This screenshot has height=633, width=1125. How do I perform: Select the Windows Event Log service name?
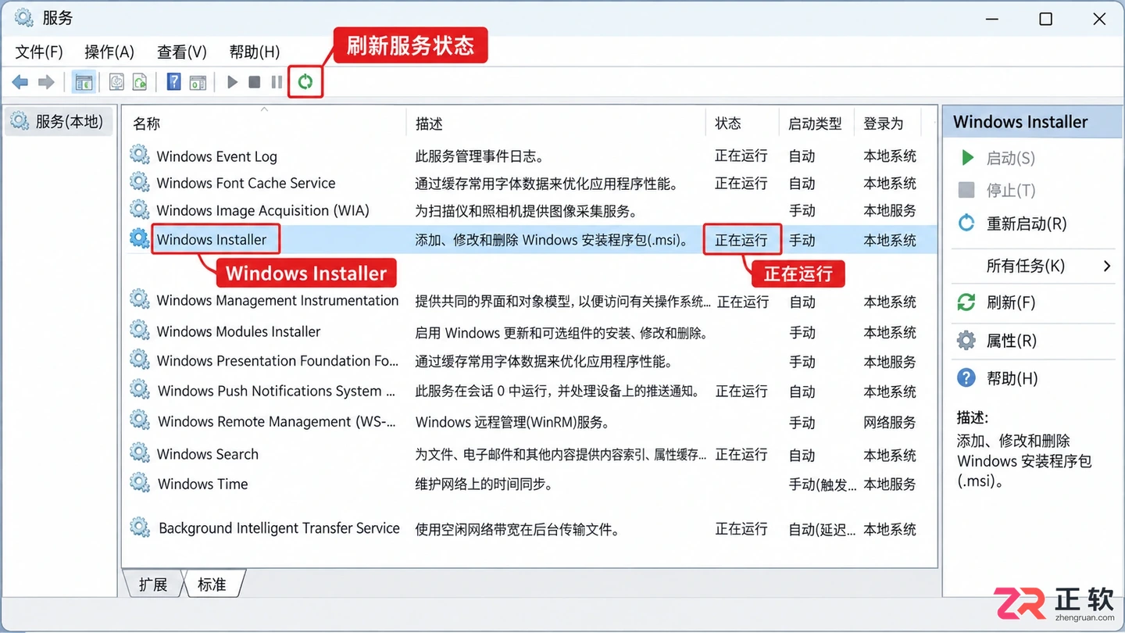216,156
